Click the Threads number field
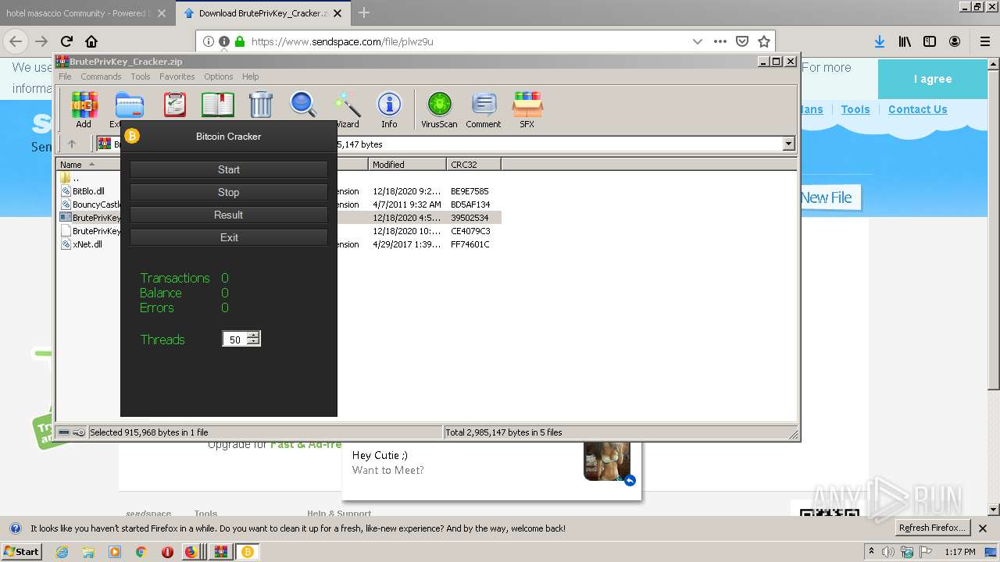This screenshot has height=562, width=1000. click(x=235, y=340)
